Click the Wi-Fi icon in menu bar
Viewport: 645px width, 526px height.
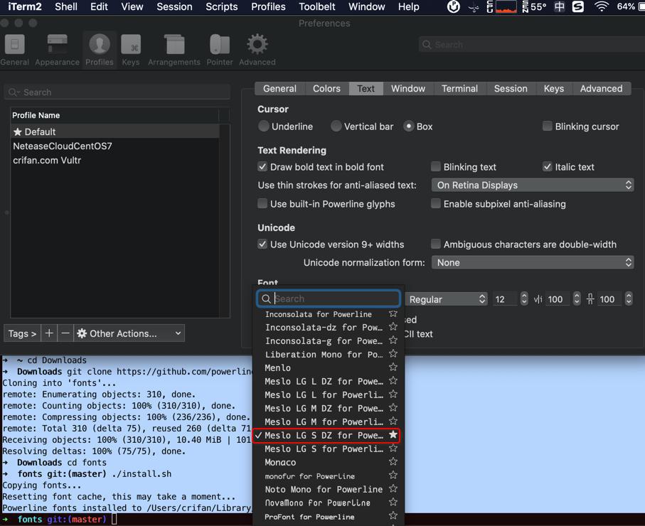click(602, 6)
